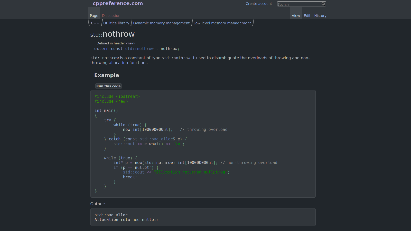Viewport: 411px width, 231px height.
Task: Click the std::cout link in the example
Action: point(124,144)
